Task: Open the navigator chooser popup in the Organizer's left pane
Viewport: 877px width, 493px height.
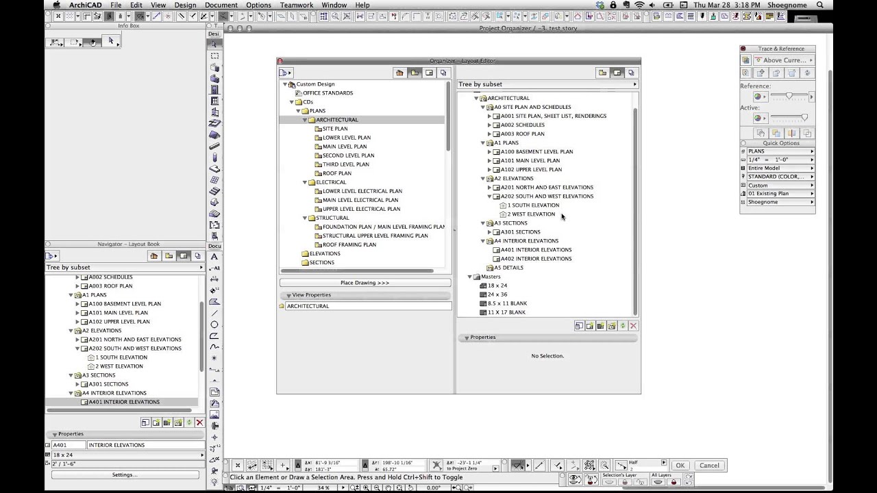Action: (286, 73)
